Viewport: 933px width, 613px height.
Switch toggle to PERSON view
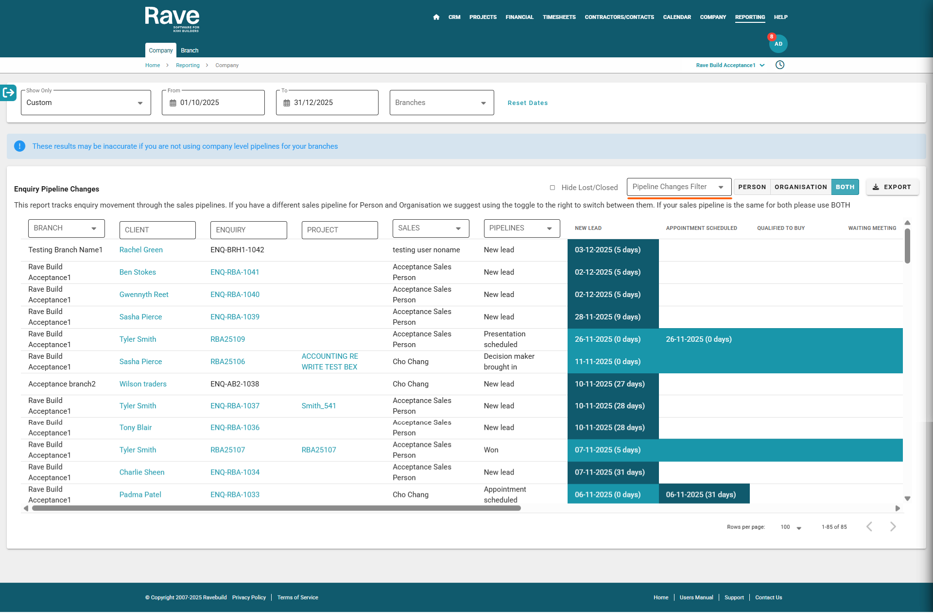coord(752,187)
